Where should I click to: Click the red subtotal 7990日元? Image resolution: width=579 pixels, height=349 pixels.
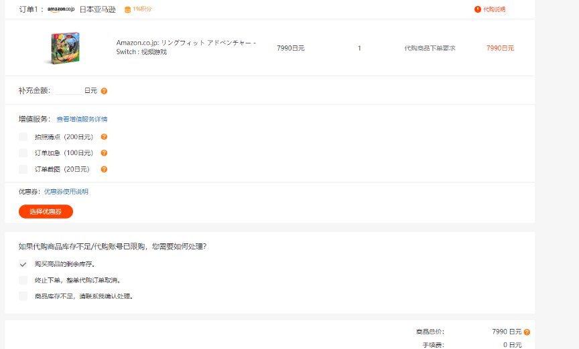[x=500, y=48]
